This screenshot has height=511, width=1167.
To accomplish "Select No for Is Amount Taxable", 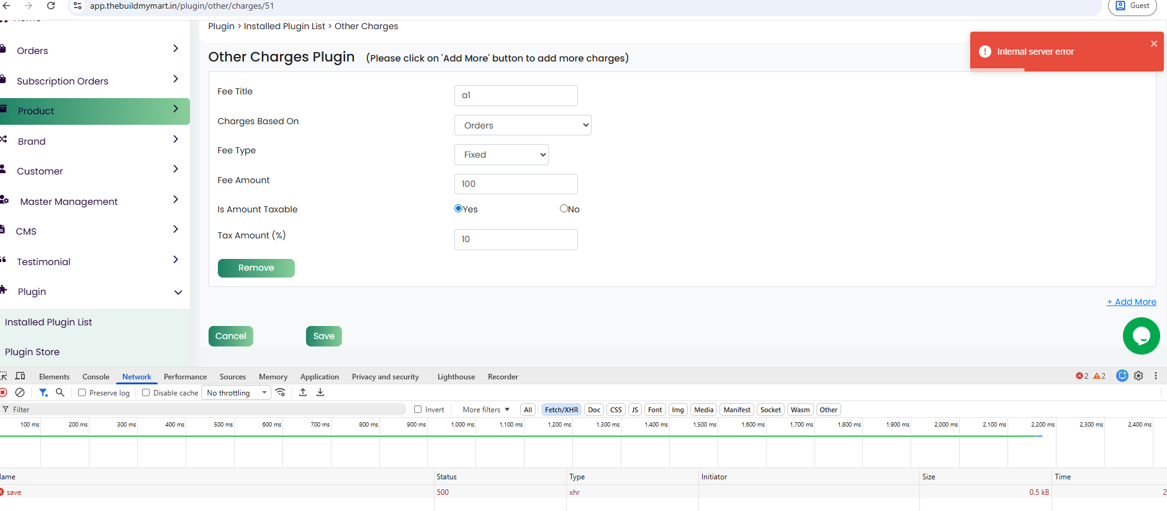I will [564, 209].
